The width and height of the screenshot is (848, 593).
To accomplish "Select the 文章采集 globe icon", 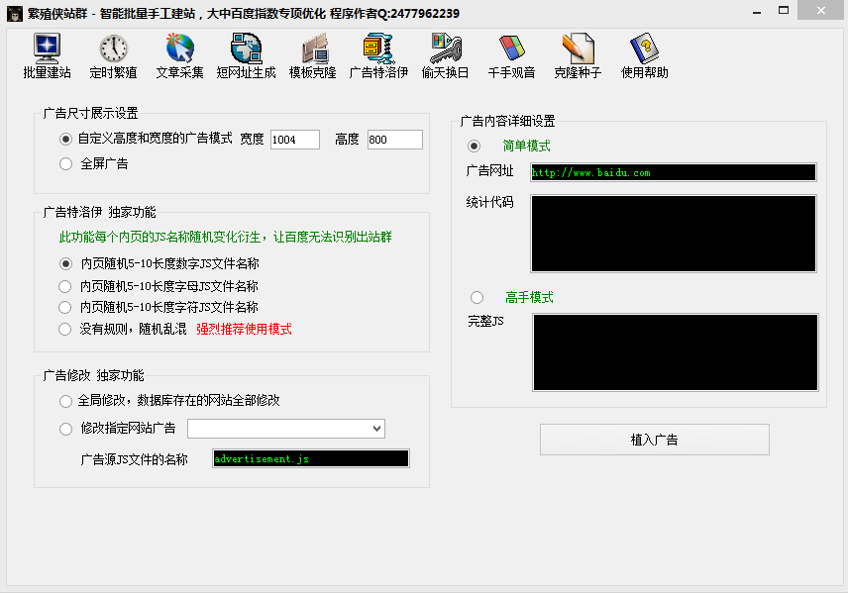I will click(180, 49).
